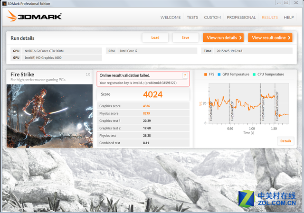Open the CUSTOM tab

pos(212,18)
